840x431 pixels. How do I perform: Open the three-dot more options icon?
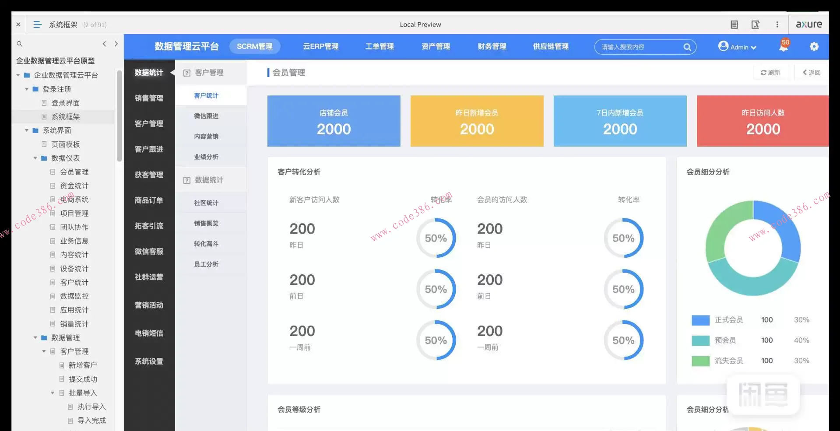coord(777,25)
